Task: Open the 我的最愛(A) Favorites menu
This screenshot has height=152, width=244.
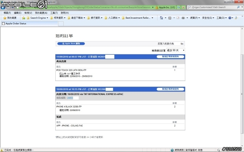Action: [x=41, y=13]
